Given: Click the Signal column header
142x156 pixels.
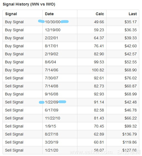Looking at the screenshot, I should click(11, 14).
